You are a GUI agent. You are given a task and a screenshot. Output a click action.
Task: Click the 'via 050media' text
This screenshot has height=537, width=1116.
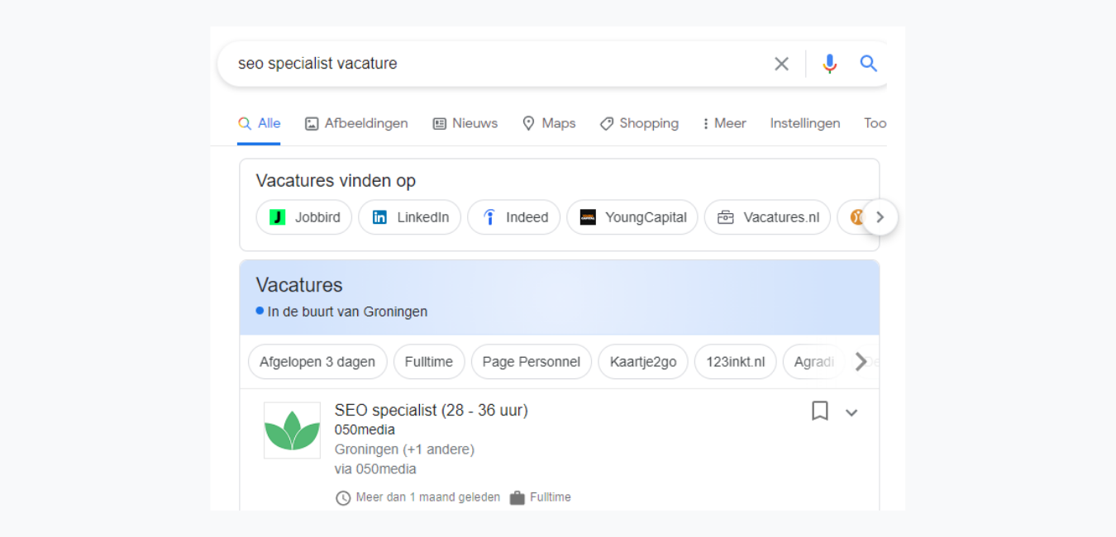(x=375, y=469)
